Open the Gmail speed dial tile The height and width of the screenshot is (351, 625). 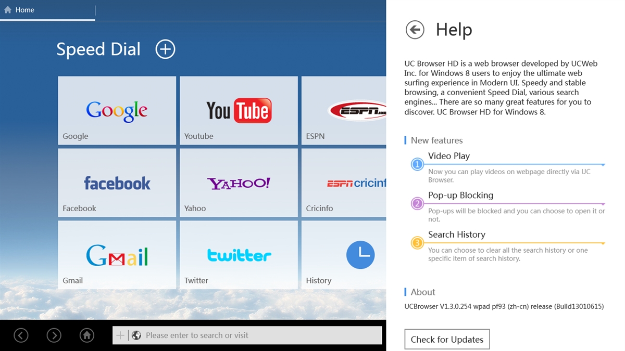[x=117, y=255]
